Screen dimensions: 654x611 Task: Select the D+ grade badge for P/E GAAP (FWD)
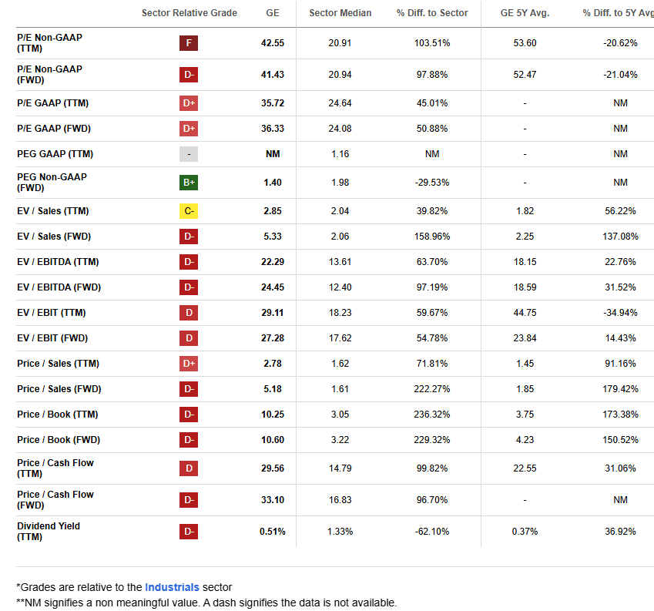(x=189, y=128)
